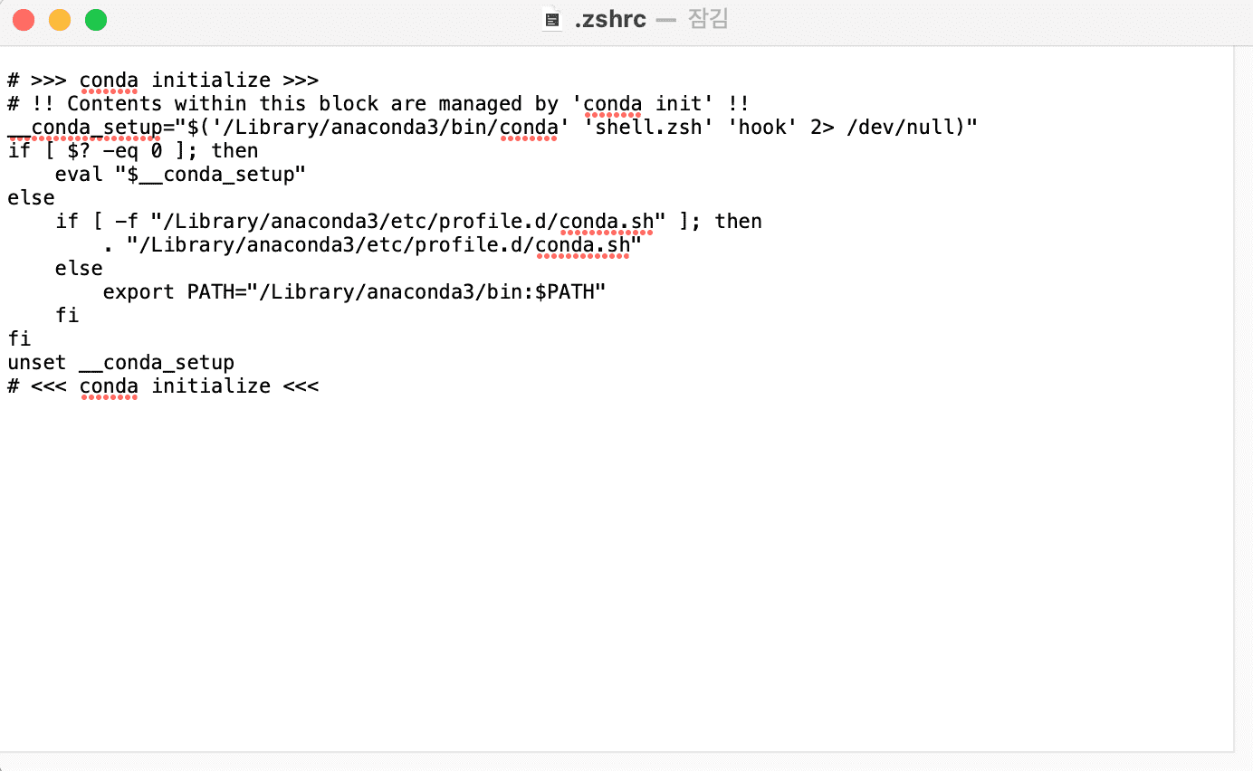Click the word 'init' in comment line
1253x771 pixels.
(678, 104)
